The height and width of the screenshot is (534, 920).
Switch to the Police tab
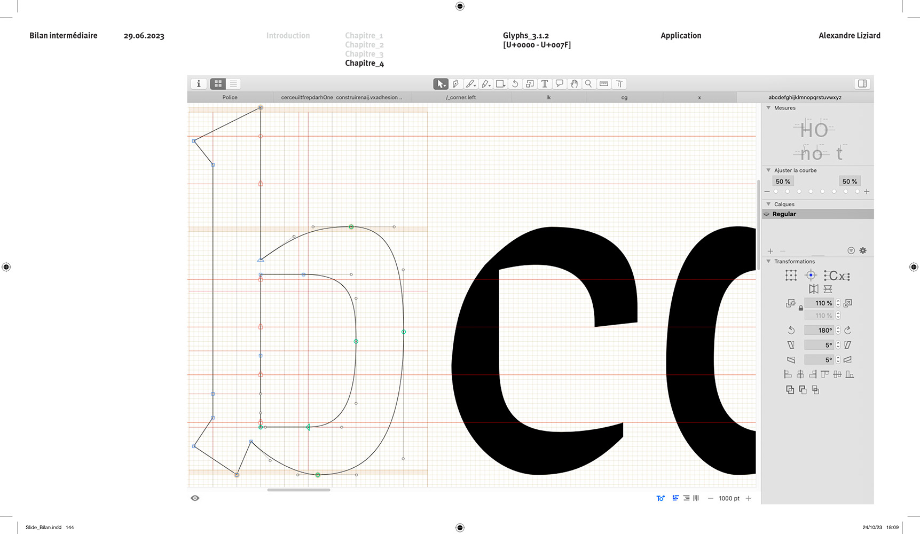click(x=230, y=97)
